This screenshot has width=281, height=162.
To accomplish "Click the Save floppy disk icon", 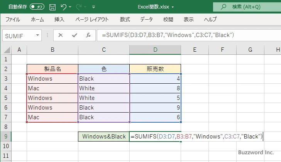I will tap(52, 7).
